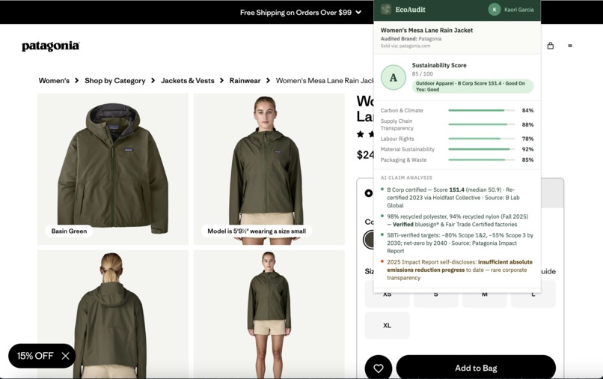This screenshot has width=603, height=379.
Task: Open the model front view image
Action: click(x=269, y=169)
